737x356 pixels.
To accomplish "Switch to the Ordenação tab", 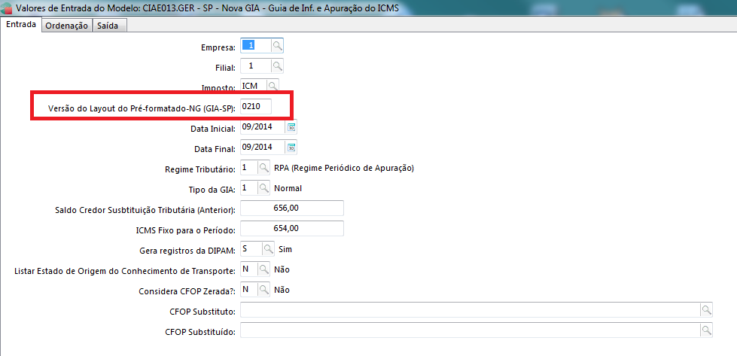I will pos(66,25).
